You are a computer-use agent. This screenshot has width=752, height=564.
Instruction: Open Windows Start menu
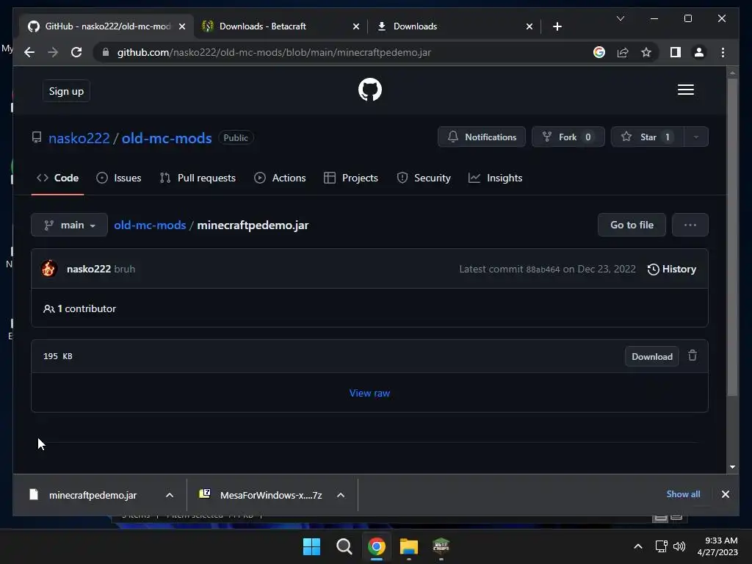311,546
